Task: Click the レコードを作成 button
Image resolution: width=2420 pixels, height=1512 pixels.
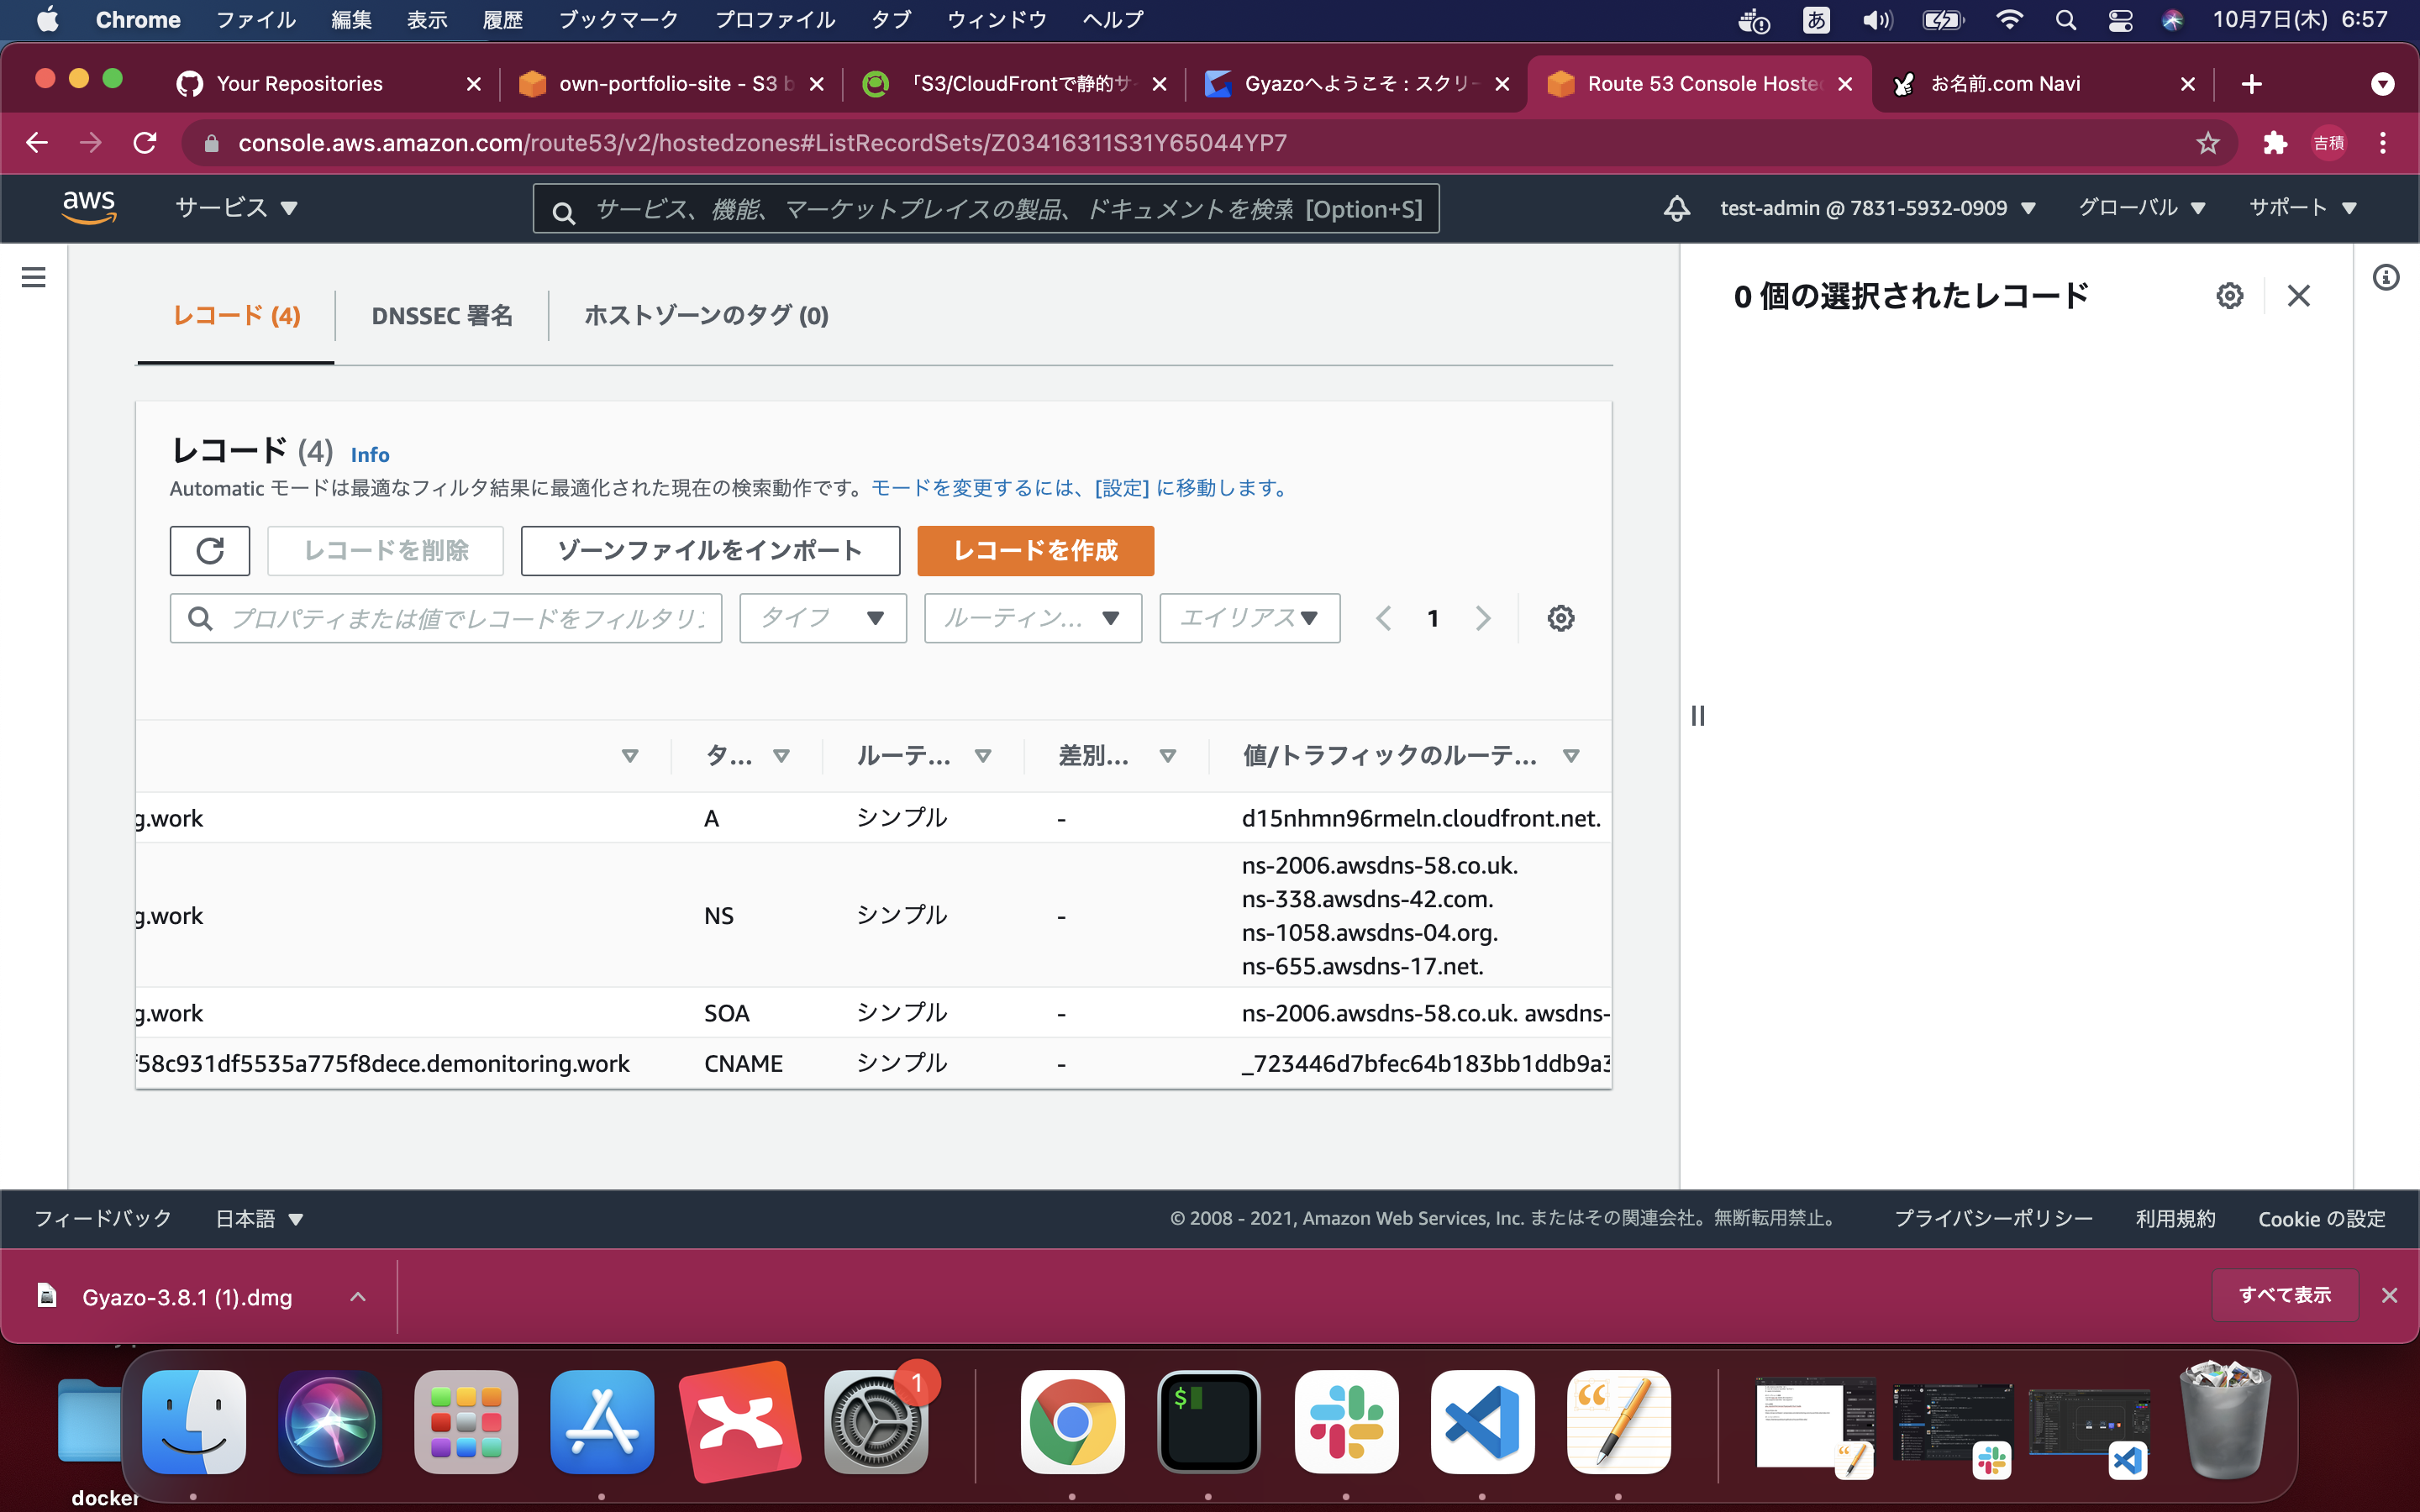Action: tap(1035, 551)
